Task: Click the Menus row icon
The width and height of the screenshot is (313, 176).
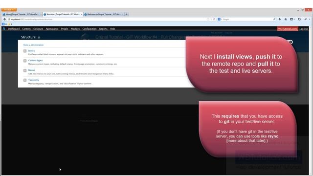Action: [x=25, y=70]
